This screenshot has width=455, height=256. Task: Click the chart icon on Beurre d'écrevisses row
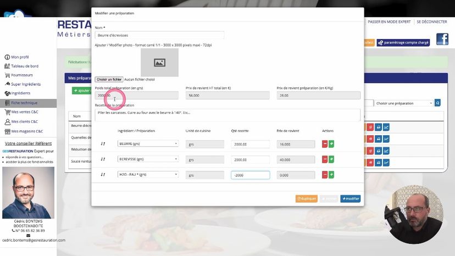[x=386, y=127]
